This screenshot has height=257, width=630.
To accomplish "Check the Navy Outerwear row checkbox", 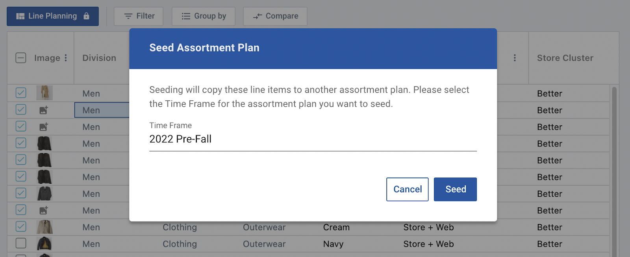I will coord(21,243).
